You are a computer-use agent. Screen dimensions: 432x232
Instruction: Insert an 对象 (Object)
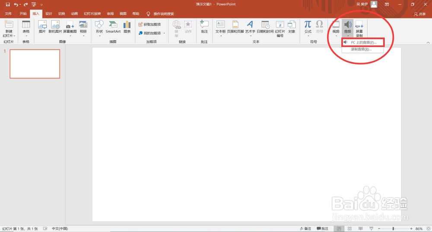pos(292,27)
